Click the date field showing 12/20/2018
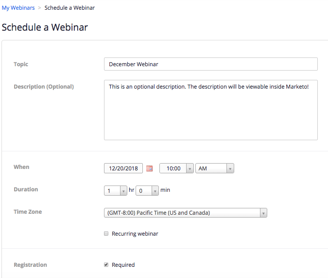The width and height of the screenshot is (328, 278). (x=123, y=168)
